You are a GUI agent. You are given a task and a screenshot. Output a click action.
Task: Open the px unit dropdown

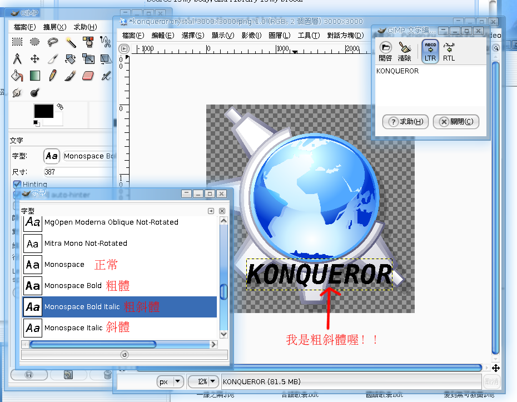coord(170,381)
